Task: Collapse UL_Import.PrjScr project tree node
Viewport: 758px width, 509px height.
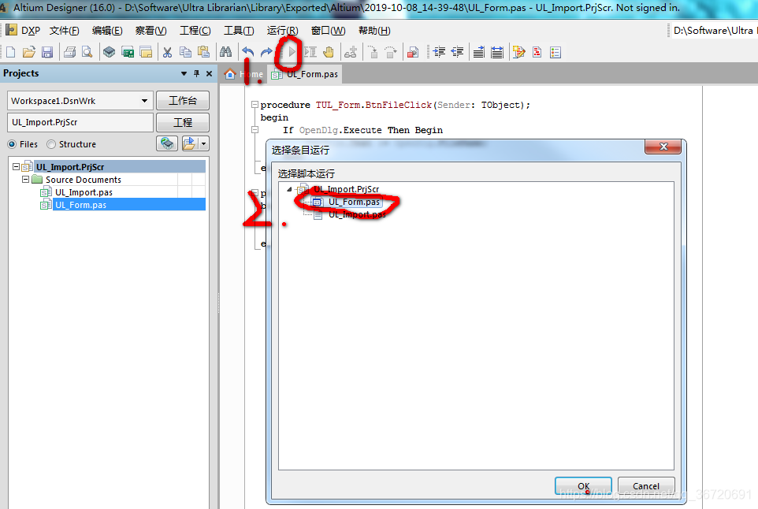Action: pos(16,167)
